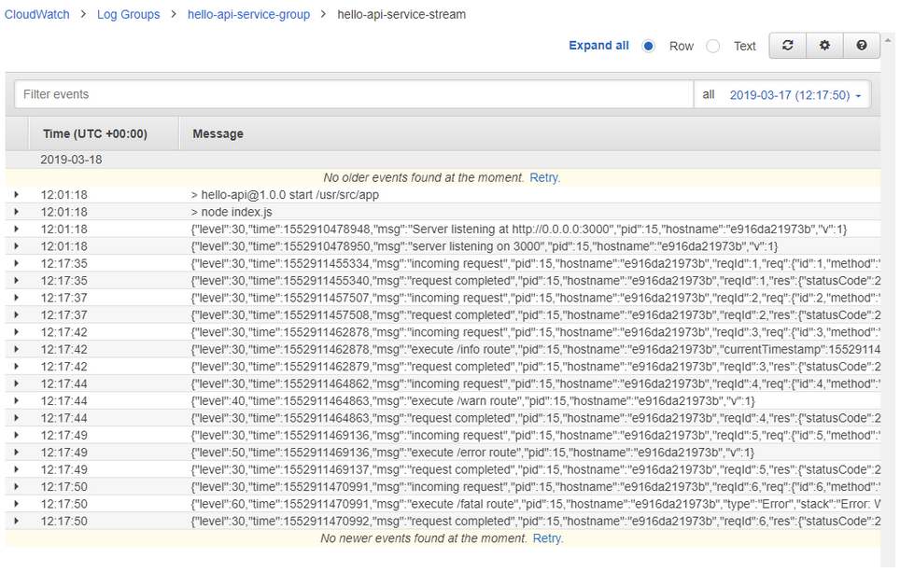The height and width of the screenshot is (572, 900).
Task: Open Log Groups breadcrumb link
Action: [128, 15]
